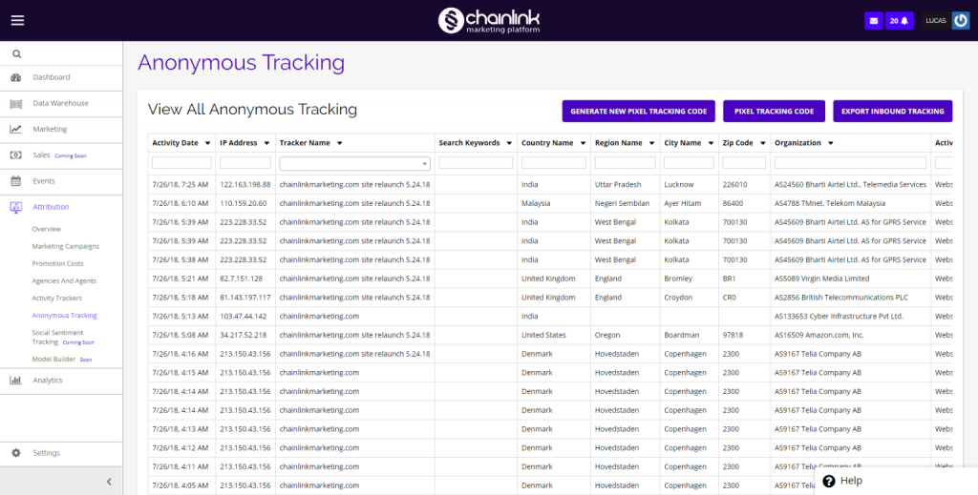Viewport: 978px width, 495px height.
Task: Select the Attribution sidebar section
Action: tap(52, 207)
